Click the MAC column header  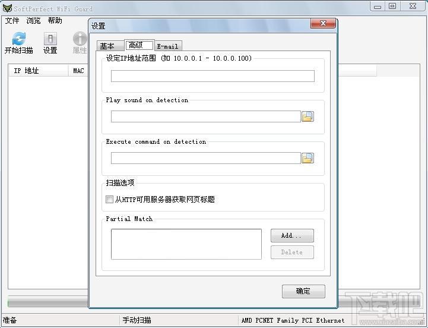tap(78, 71)
